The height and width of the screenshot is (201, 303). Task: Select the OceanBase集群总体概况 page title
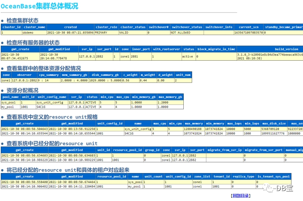tap(39, 6)
